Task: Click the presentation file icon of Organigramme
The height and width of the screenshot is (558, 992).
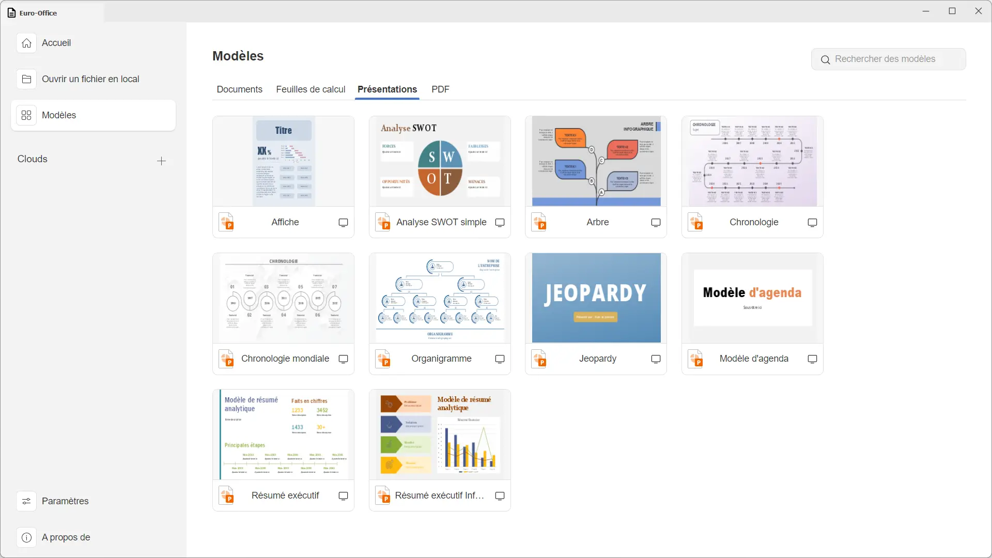Action: pyautogui.click(x=383, y=359)
